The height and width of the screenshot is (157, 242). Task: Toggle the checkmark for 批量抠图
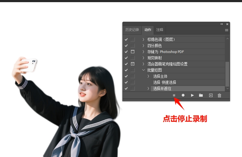click(126, 70)
